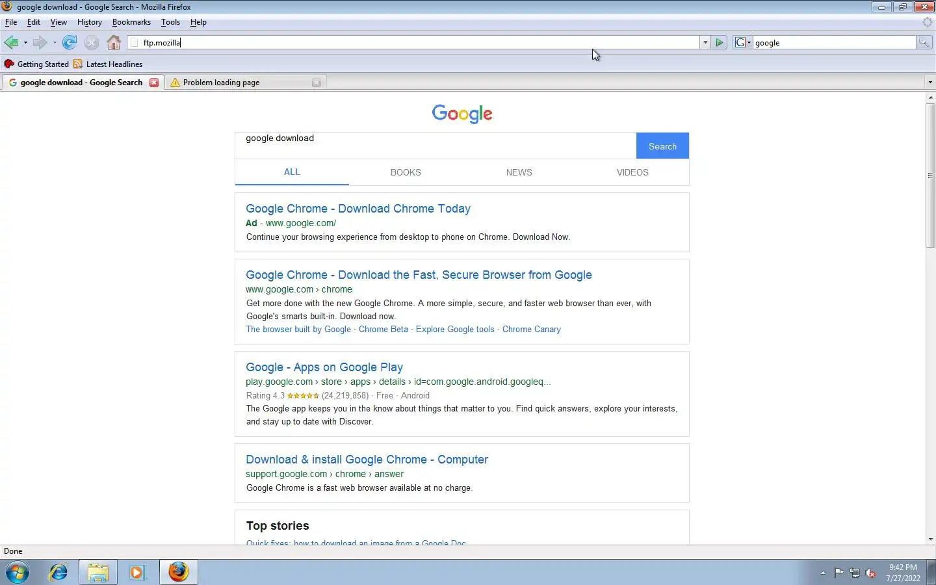Click the search bar magnifier icon
936x585 pixels.
click(924, 43)
